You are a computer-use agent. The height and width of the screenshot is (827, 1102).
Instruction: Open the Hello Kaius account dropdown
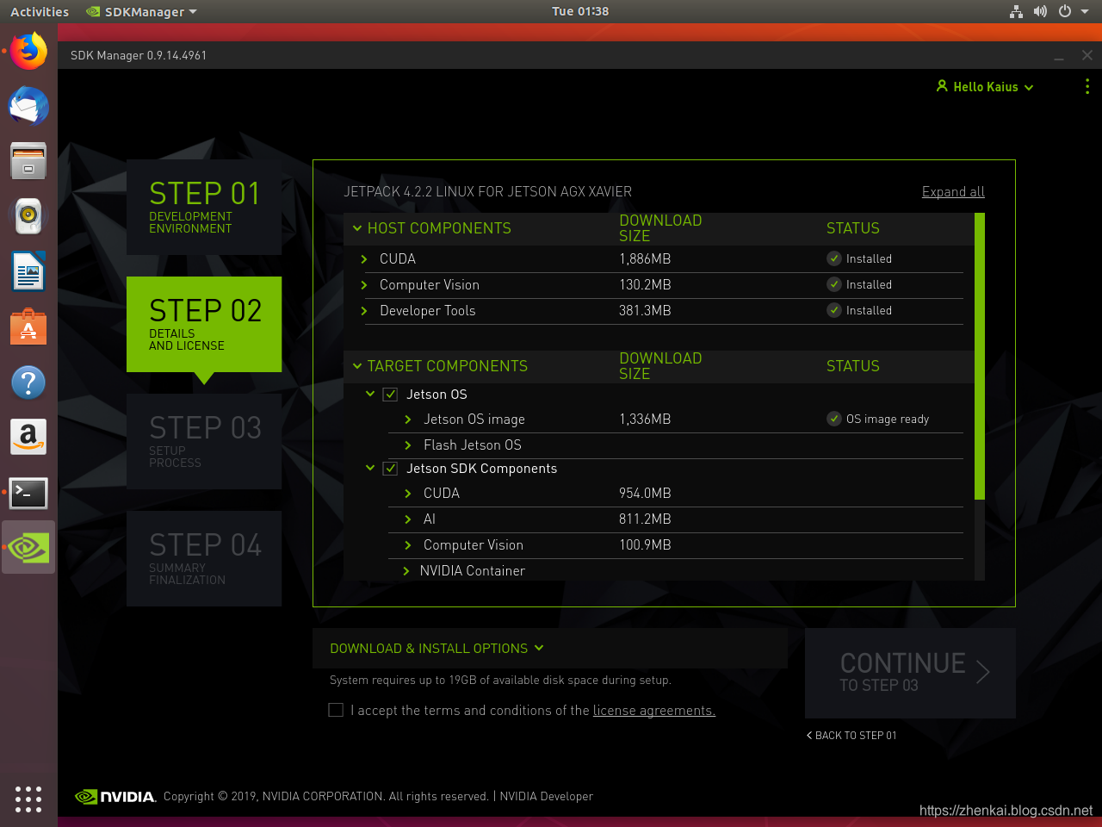[985, 86]
